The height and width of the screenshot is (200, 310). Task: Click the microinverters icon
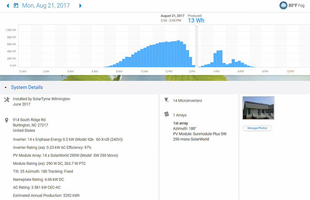(167, 100)
